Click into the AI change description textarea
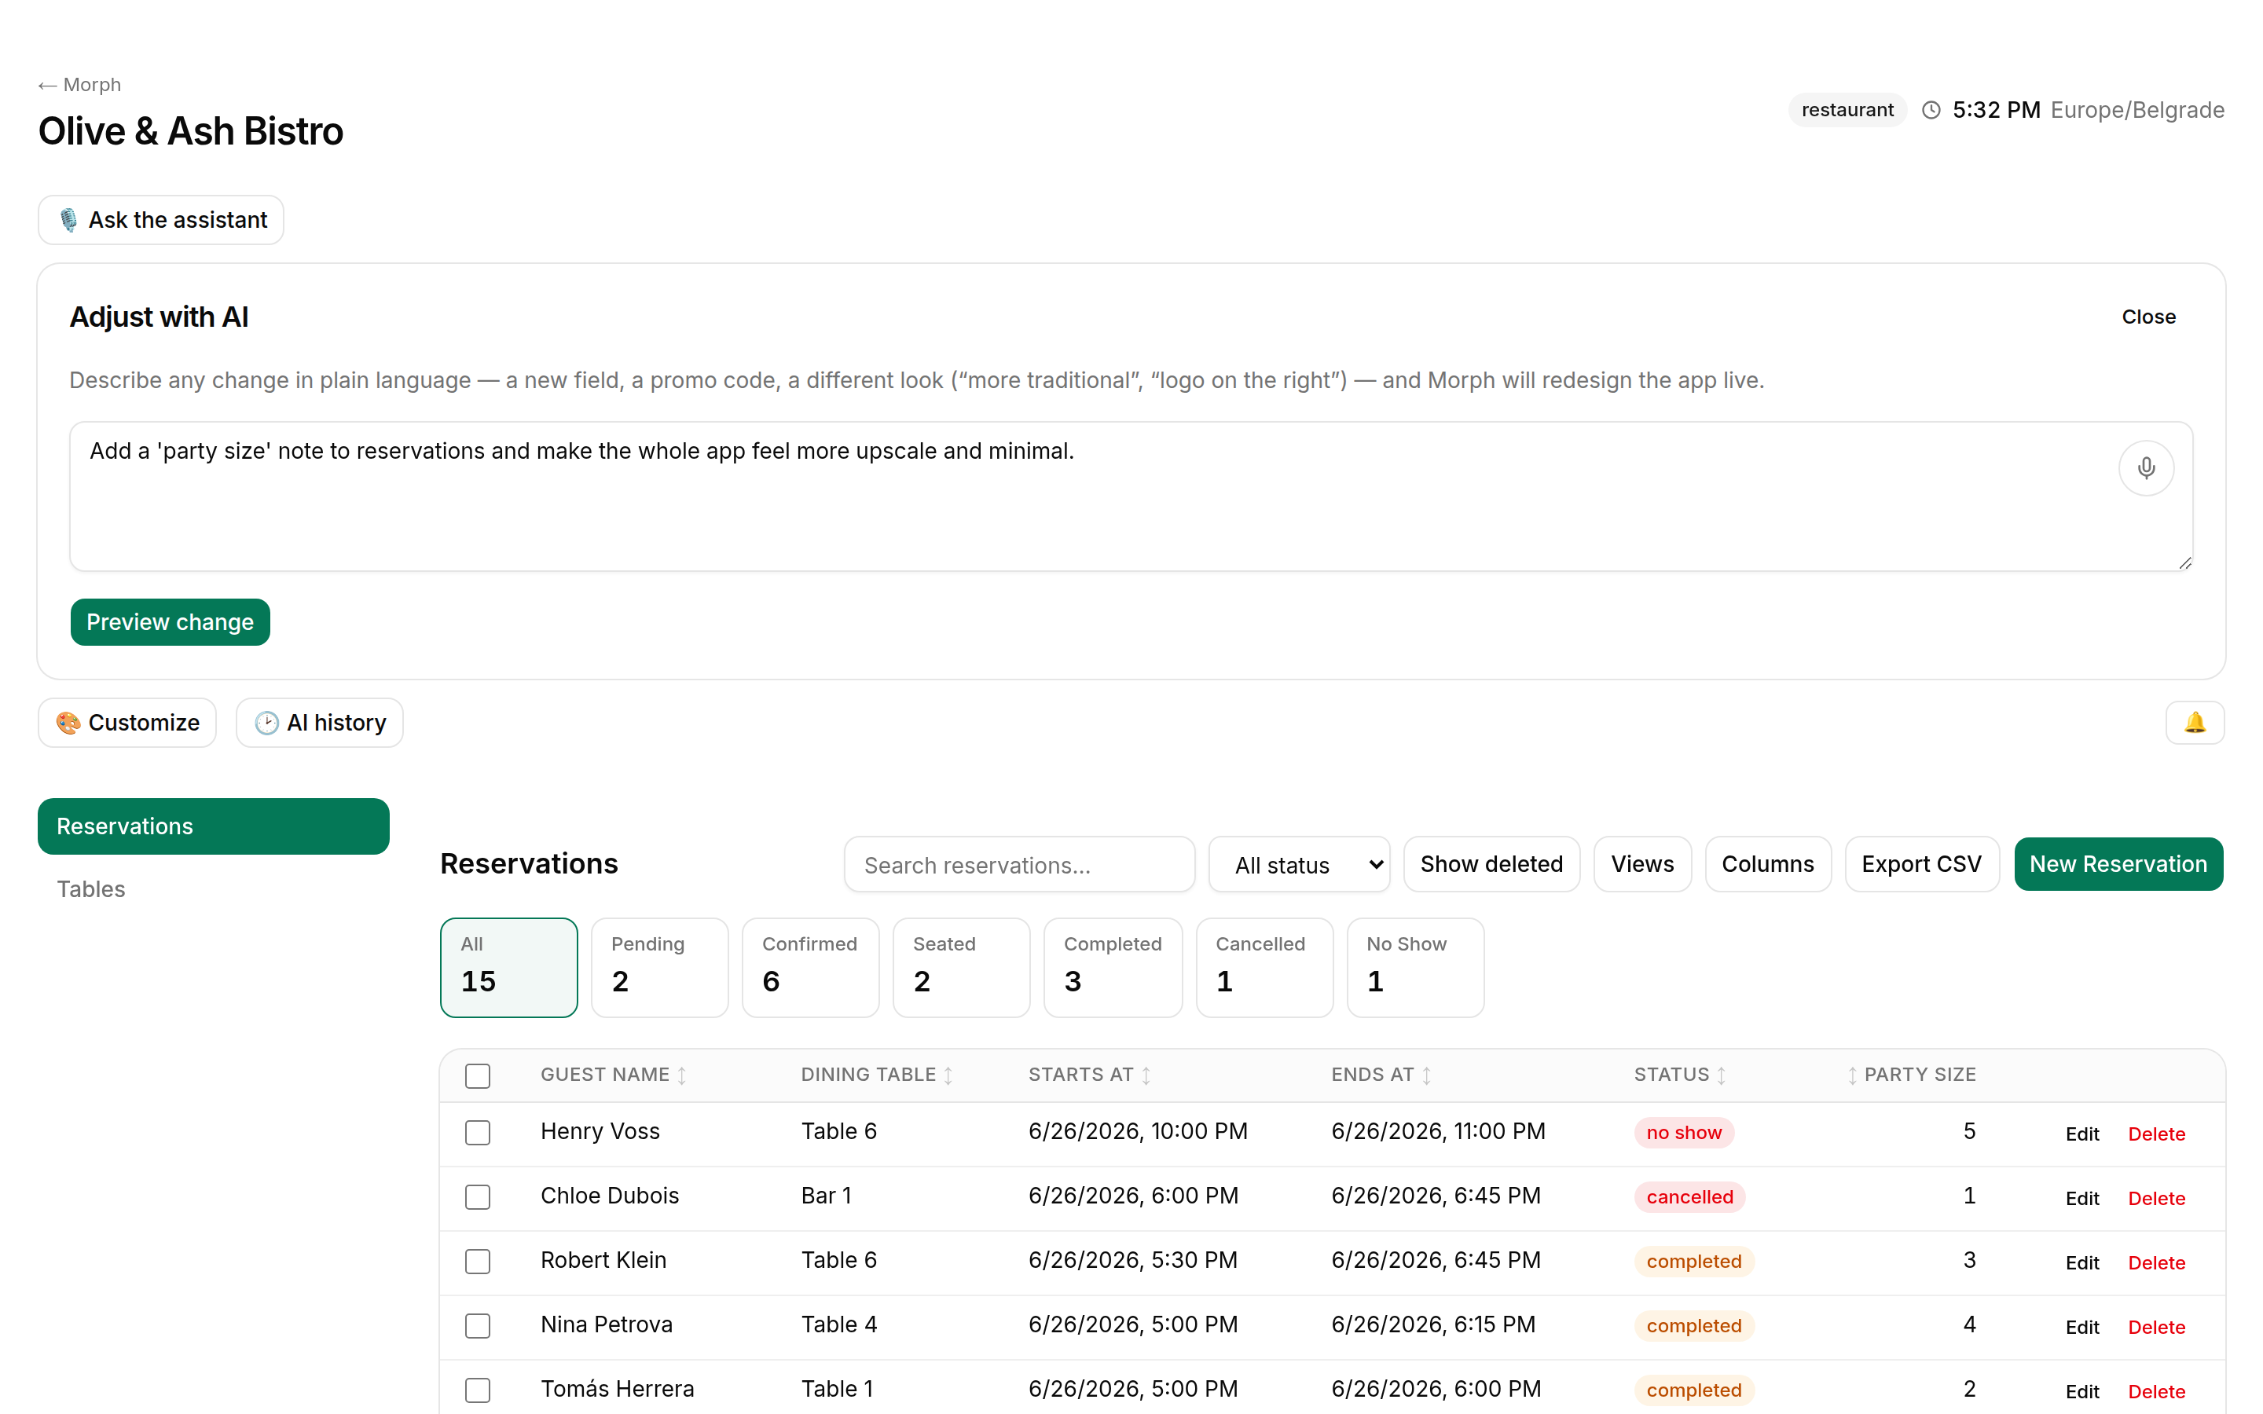 click(x=1131, y=496)
